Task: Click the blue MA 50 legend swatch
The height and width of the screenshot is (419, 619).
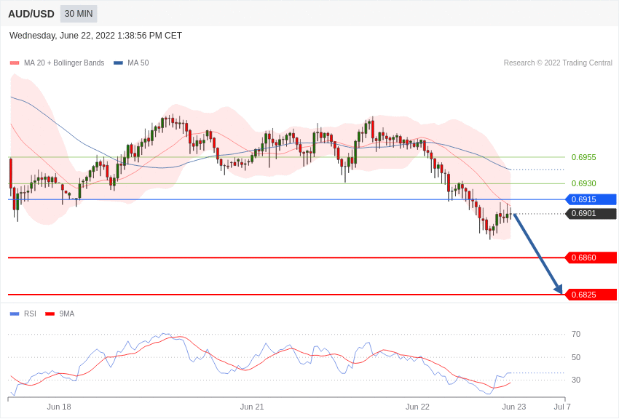Action: [x=118, y=63]
